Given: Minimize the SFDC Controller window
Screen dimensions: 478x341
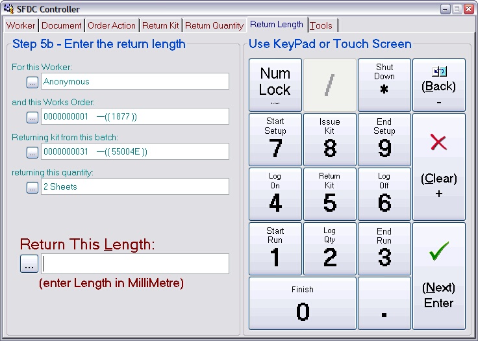Looking at the screenshot, I should (446, 9).
